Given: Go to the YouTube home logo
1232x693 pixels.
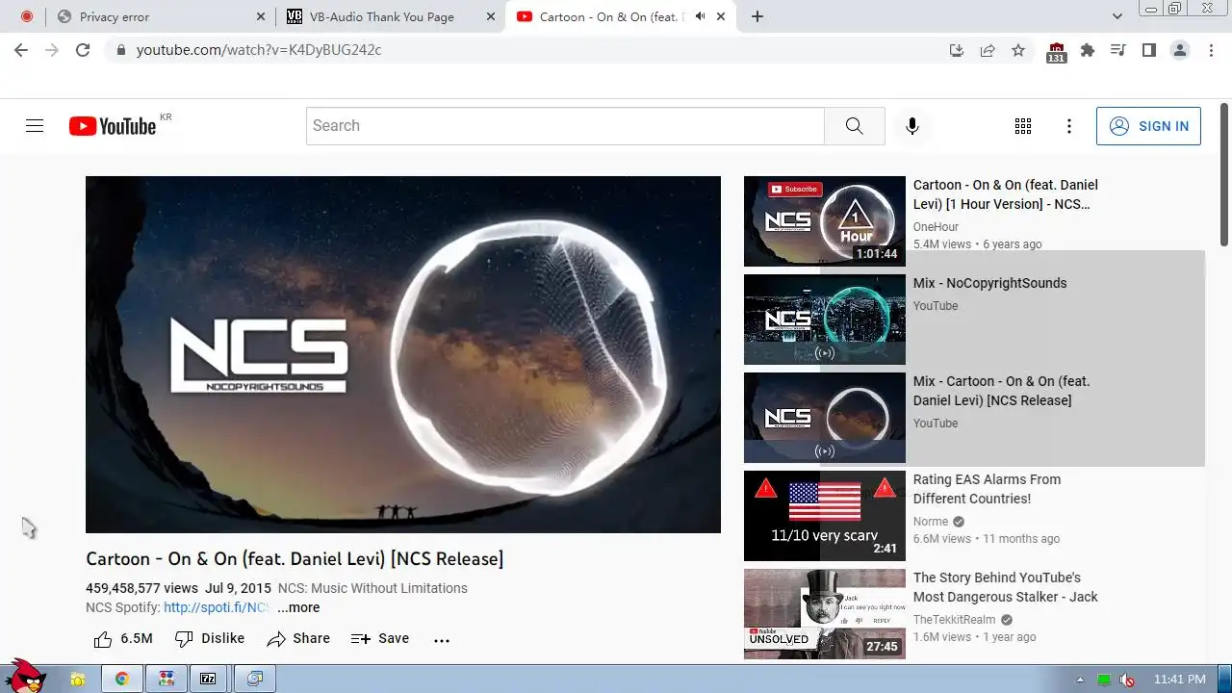Looking at the screenshot, I should click(113, 126).
